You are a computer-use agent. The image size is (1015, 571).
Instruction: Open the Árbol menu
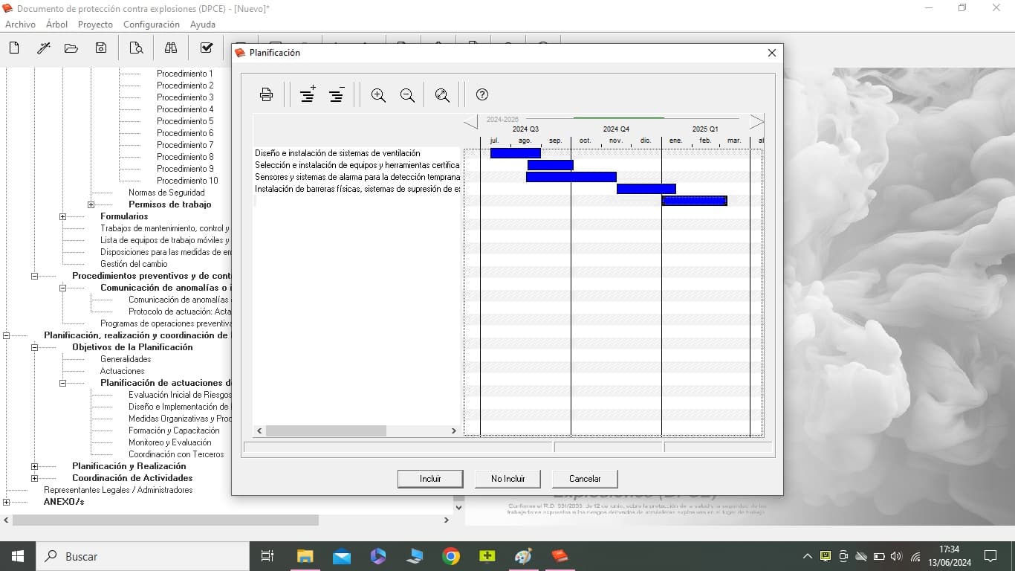coord(56,25)
